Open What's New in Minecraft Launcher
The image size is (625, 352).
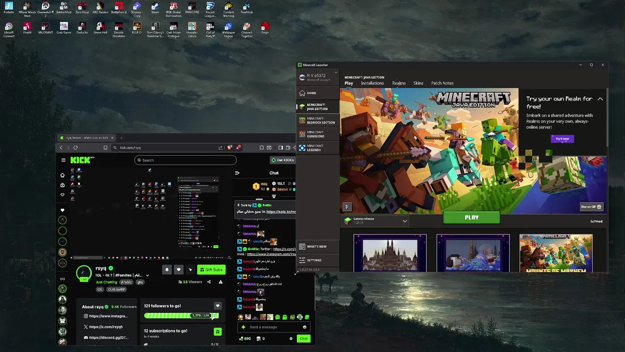coord(317,246)
